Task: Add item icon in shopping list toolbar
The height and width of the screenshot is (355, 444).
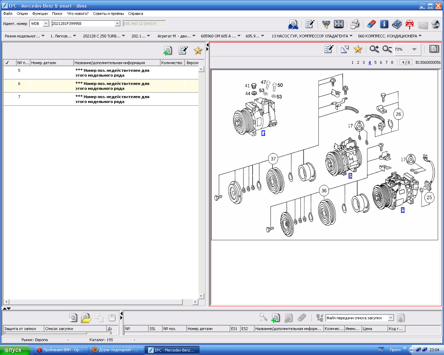Action: [x=275, y=318]
